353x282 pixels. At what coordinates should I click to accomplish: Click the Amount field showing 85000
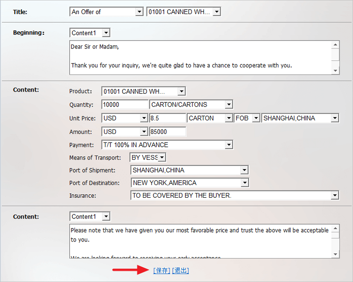[168, 132]
